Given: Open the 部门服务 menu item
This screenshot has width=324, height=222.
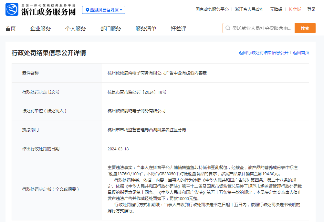Looking at the screenshot, I should point(111,29).
